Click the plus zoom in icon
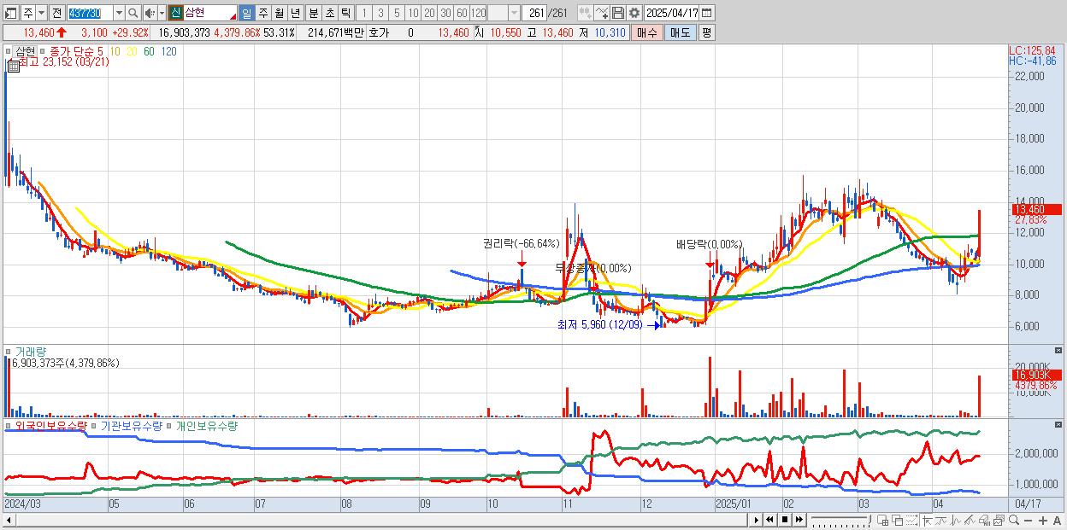The image size is (1067, 530). point(1043,521)
